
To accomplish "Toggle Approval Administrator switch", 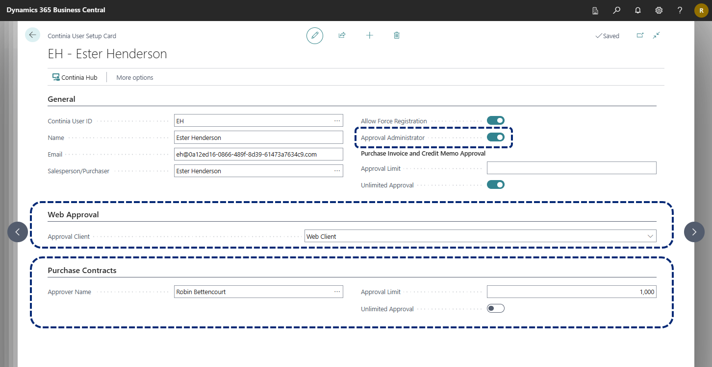I will tap(496, 137).
